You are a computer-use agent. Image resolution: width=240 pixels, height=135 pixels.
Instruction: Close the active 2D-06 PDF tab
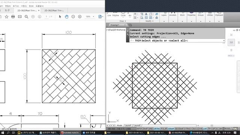pos(39,10)
